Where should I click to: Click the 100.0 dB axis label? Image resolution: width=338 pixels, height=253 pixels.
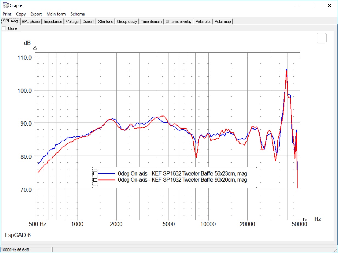[x=25, y=90]
